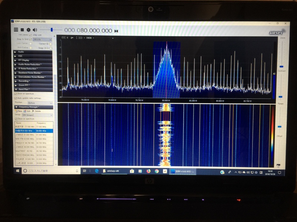This screenshot has height=222, width=297.
Task: Click the left panel scrollbar up arrow
Action: coord(55,36)
